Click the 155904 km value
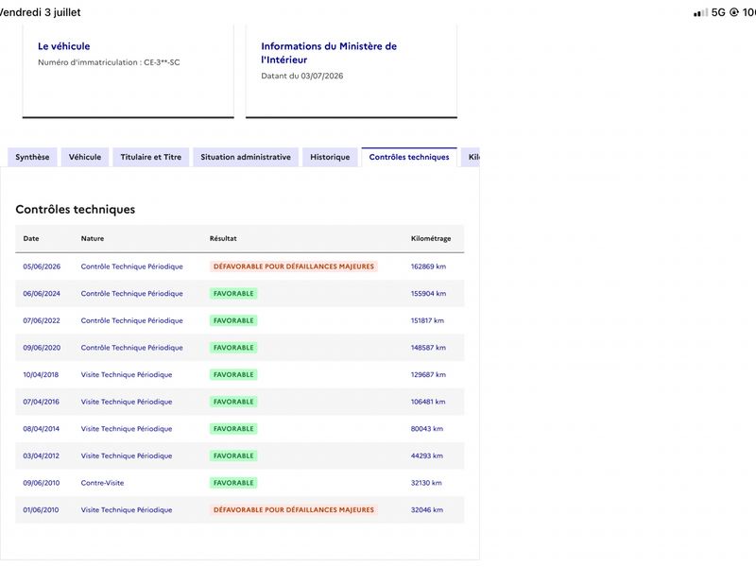 point(428,294)
